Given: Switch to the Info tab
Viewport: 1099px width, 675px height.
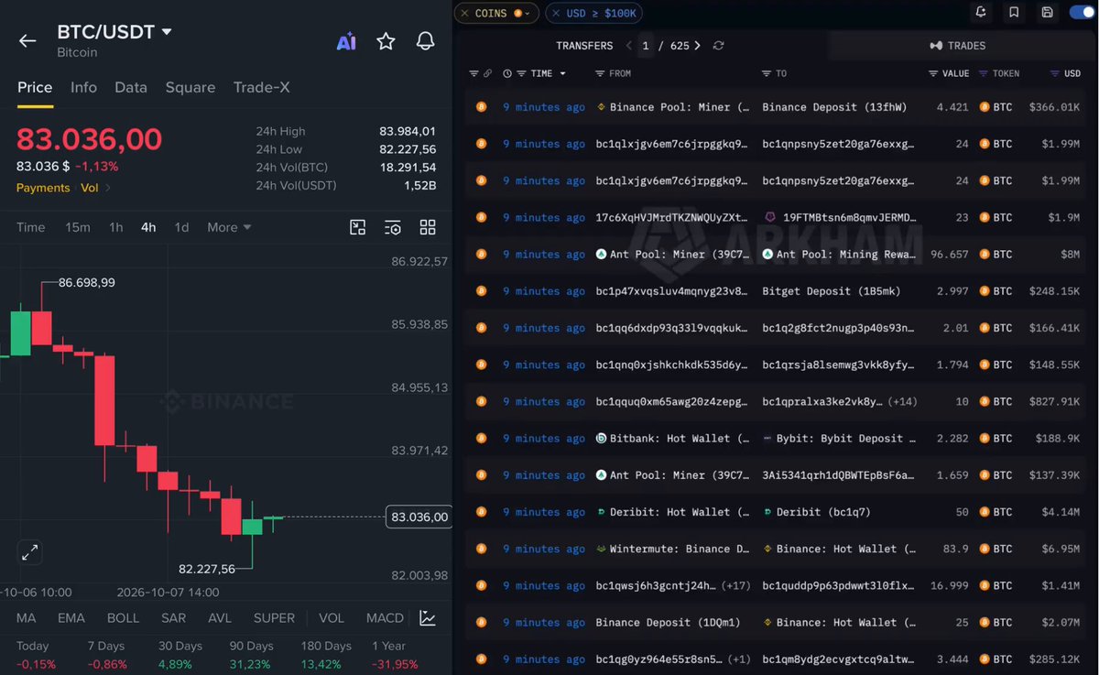Looking at the screenshot, I should pos(83,87).
